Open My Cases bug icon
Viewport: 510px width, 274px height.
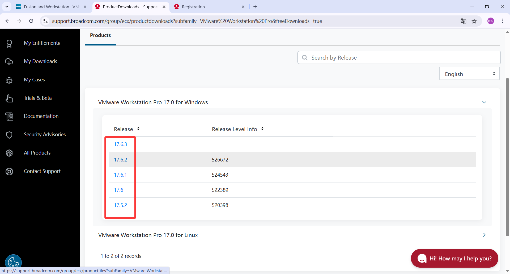pos(9,80)
